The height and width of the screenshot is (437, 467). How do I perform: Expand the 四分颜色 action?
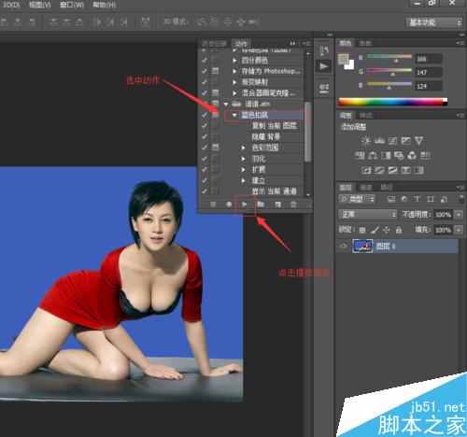tap(234, 61)
